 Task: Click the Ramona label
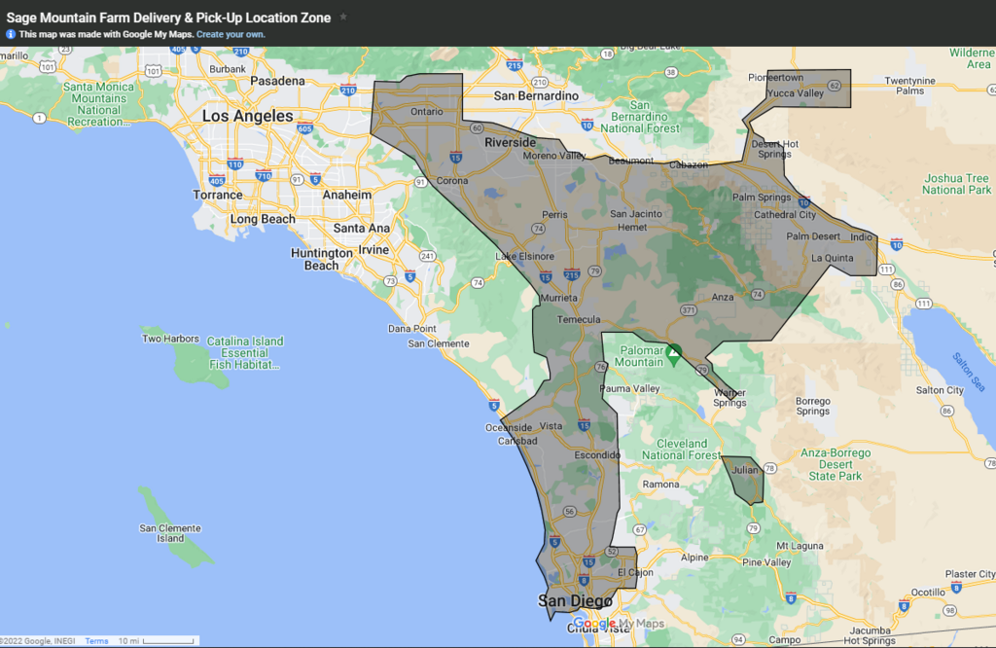coord(660,485)
